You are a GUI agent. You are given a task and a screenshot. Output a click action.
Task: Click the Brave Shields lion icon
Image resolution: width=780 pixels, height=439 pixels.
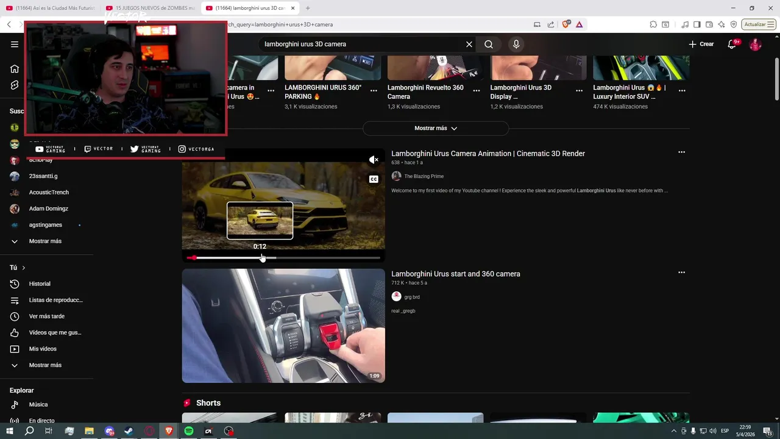[x=566, y=24]
